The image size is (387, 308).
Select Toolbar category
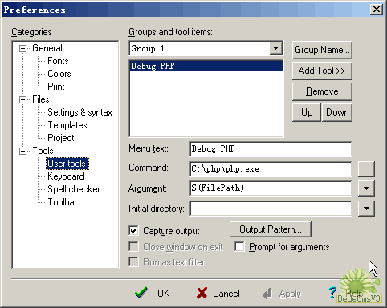(x=62, y=202)
